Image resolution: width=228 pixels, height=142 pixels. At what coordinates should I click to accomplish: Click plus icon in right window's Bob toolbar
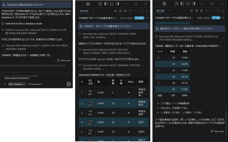[x=206, y=11]
